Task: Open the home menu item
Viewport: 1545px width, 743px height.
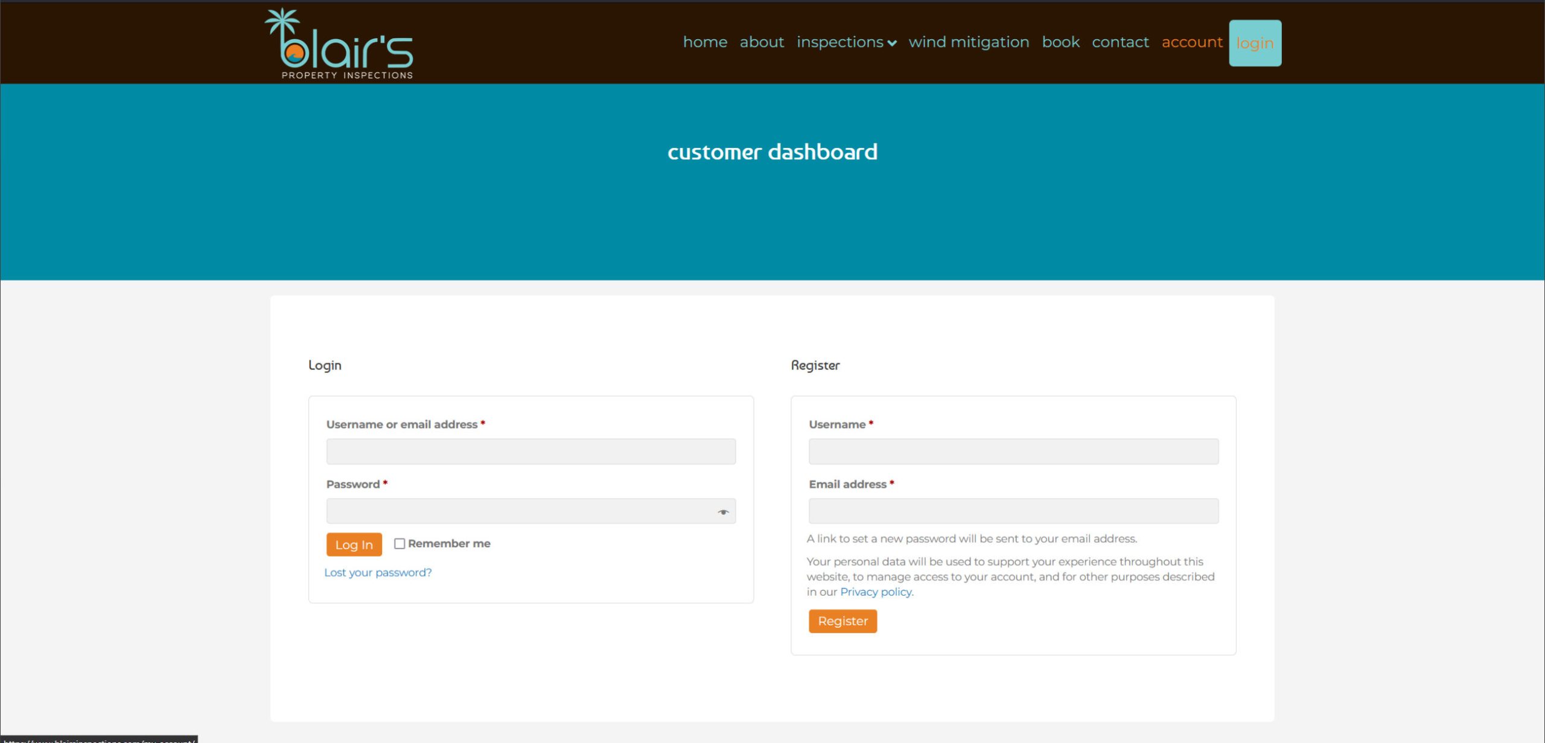Action: [x=705, y=42]
